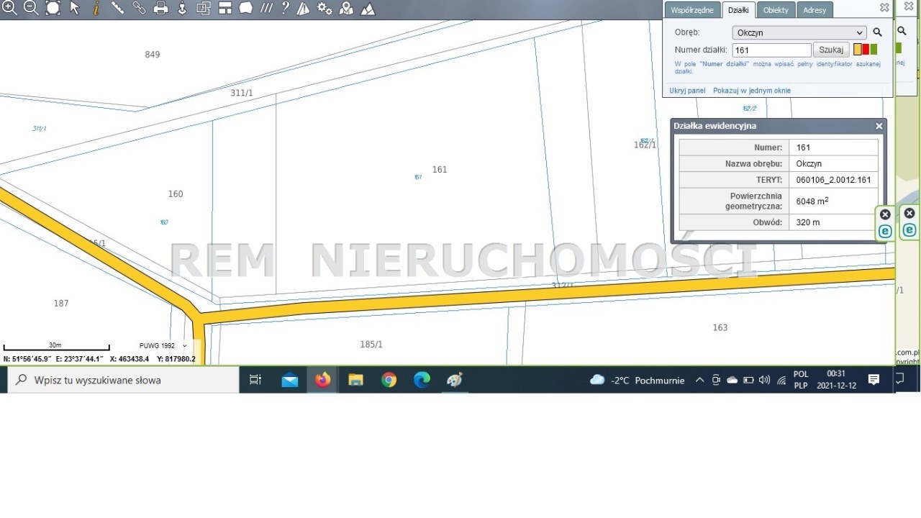The height and width of the screenshot is (518, 921).
Task: Click the Ukryj panel link
Action: pos(687,91)
